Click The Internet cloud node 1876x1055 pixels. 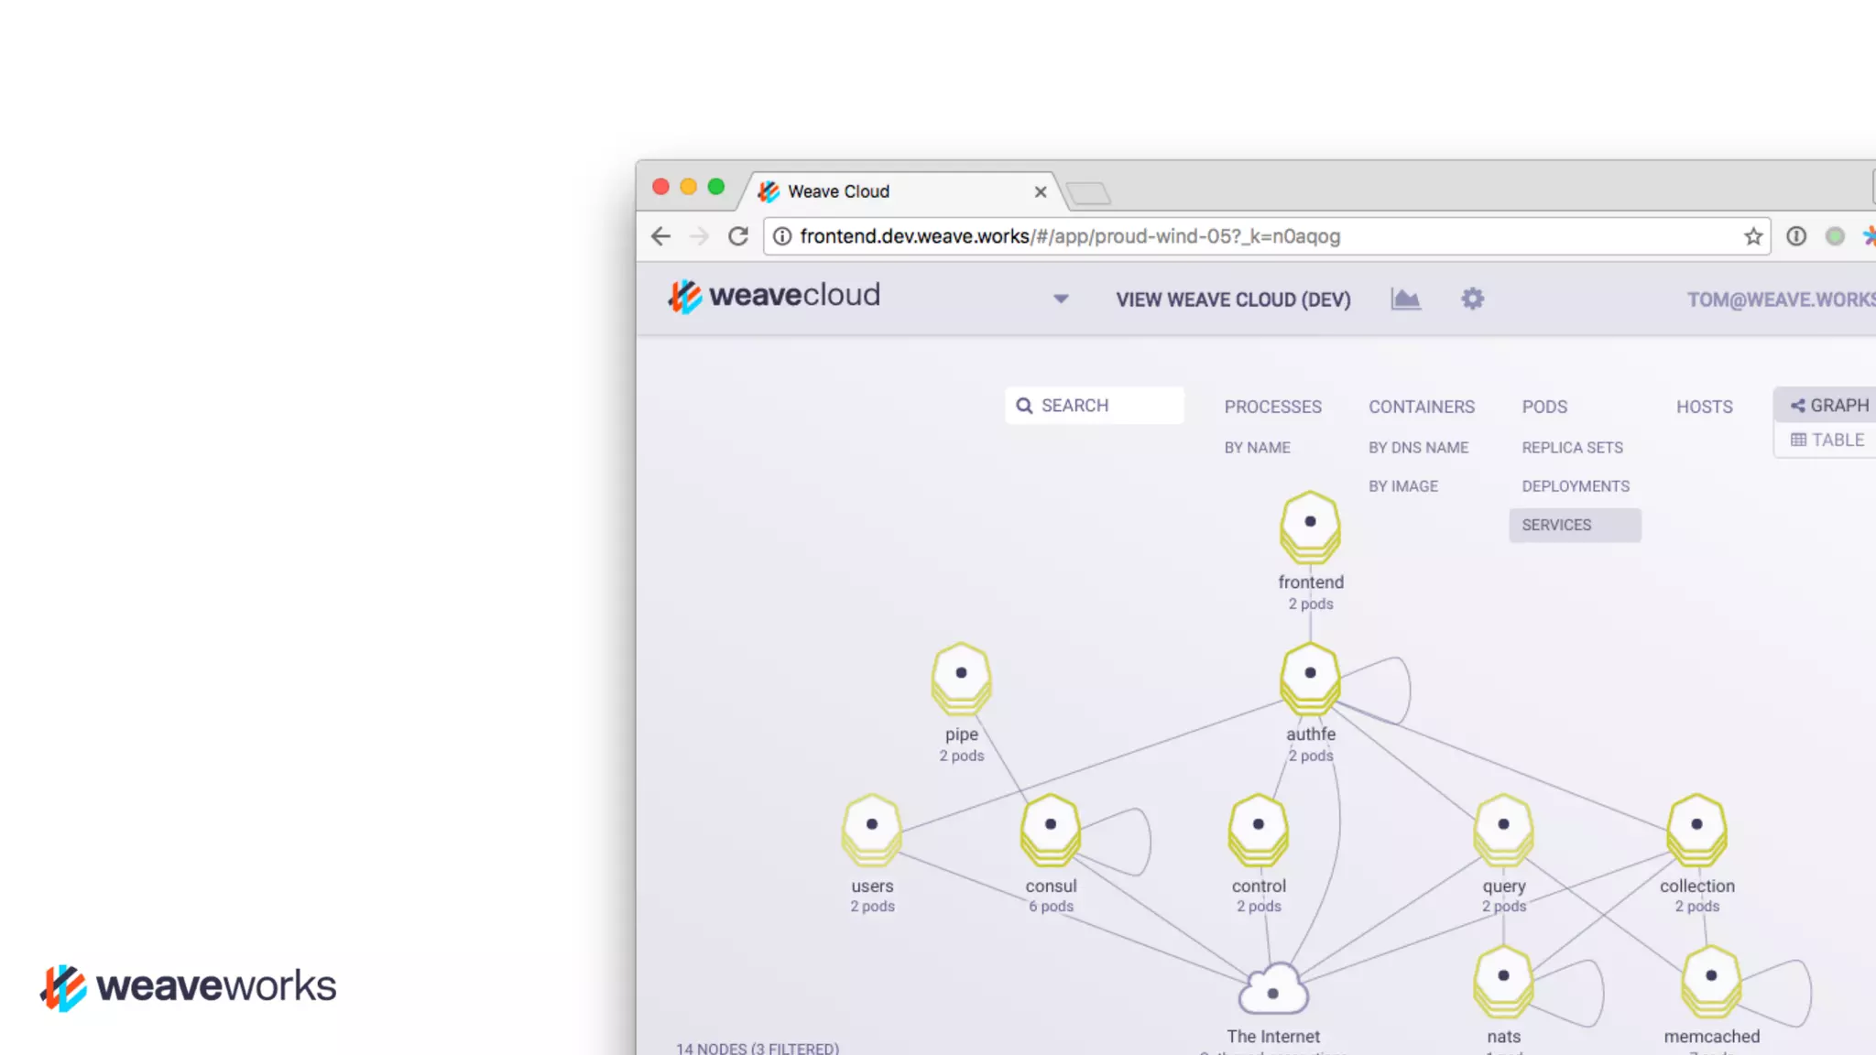click(1273, 991)
